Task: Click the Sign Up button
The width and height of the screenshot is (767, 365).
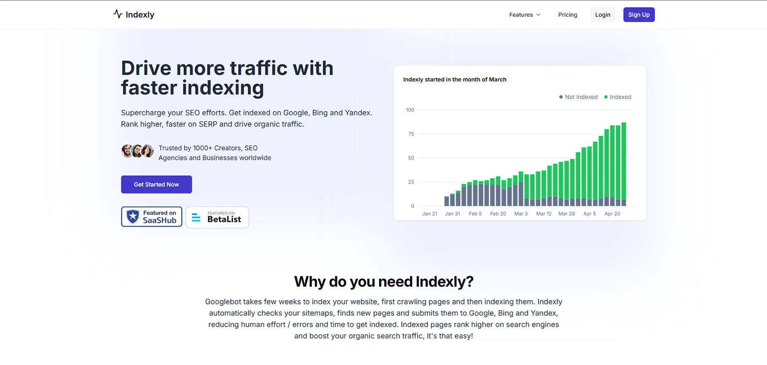Action: tap(639, 15)
